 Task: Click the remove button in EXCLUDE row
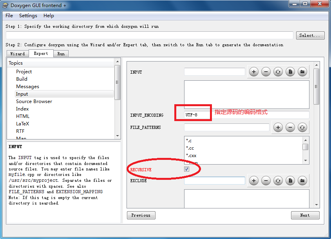(x=266, y=181)
